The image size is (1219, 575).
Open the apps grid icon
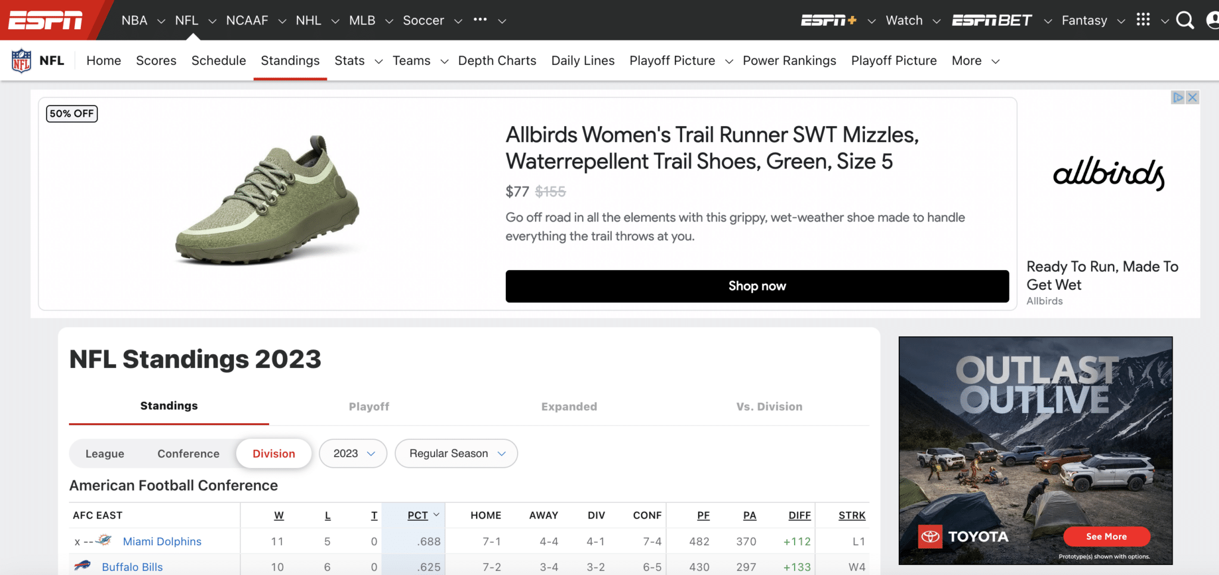pos(1143,20)
